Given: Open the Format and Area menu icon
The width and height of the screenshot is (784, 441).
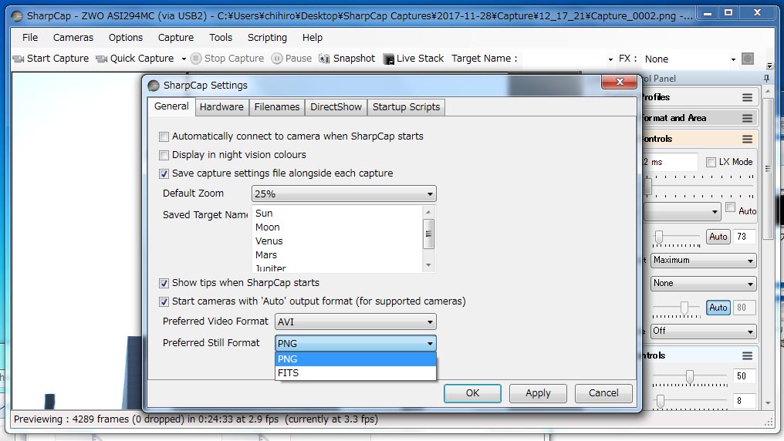Looking at the screenshot, I should click(x=747, y=119).
